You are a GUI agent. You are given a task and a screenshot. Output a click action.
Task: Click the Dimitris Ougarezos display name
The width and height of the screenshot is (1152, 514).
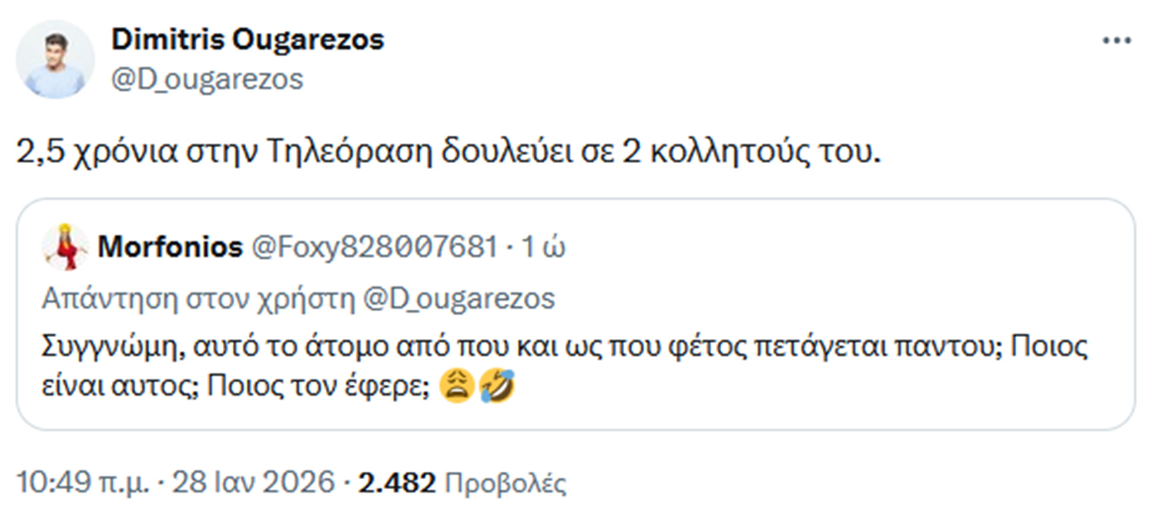click(x=245, y=39)
